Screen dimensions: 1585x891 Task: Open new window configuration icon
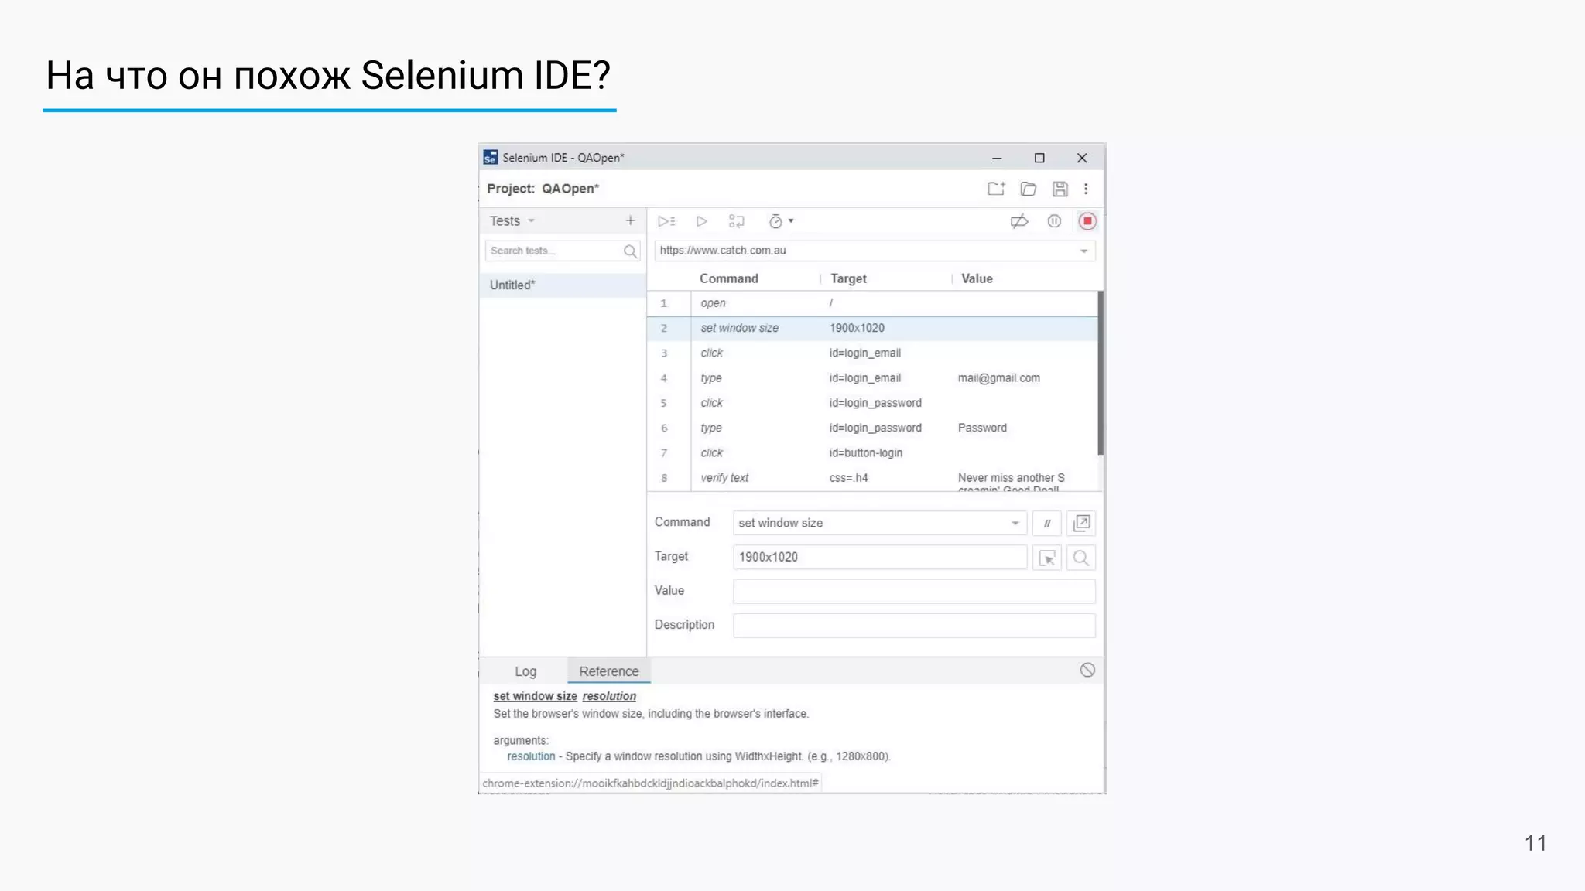[x=1081, y=524]
